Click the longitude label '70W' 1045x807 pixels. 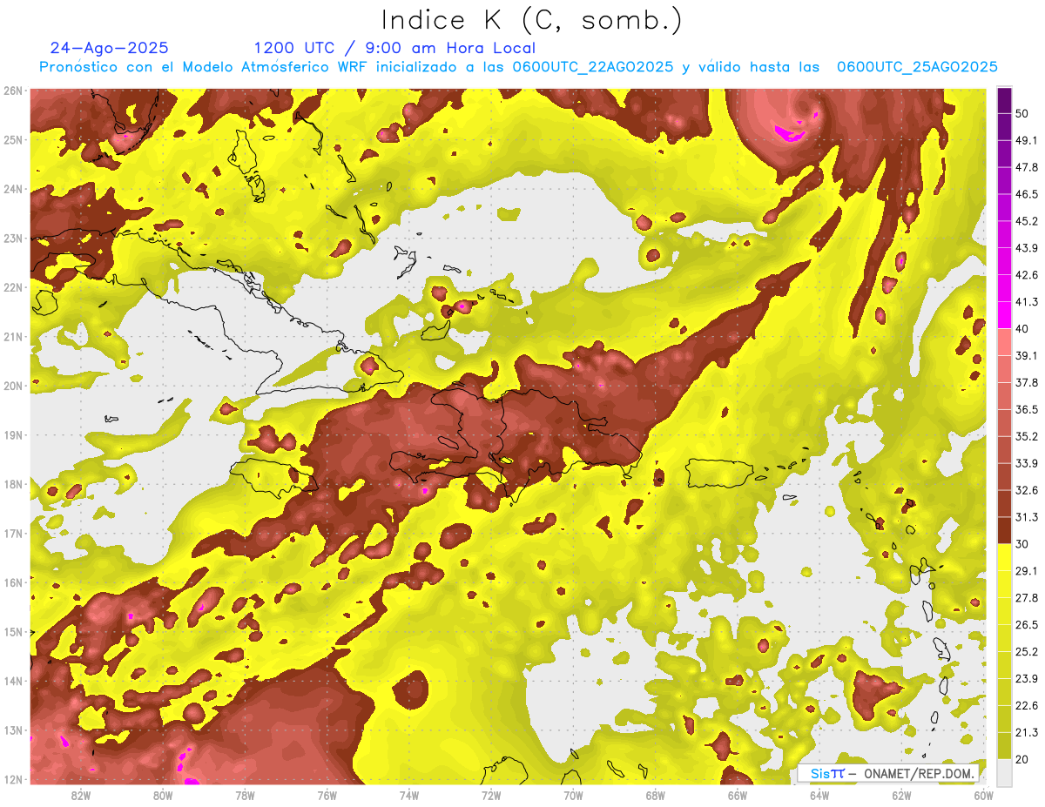(x=573, y=795)
